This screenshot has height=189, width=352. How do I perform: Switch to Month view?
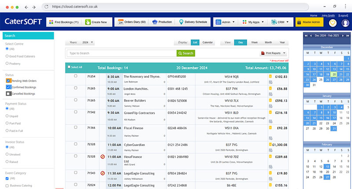coord(268,42)
